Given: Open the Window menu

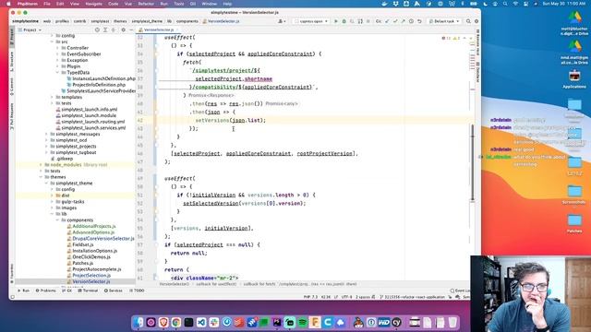Looking at the screenshot, I should [x=210, y=4].
